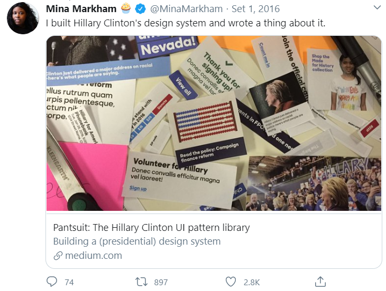This screenshot has width=386, height=291.
Task: Open the share upload icon
Action: pyautogui.click(x=320, y=282)
